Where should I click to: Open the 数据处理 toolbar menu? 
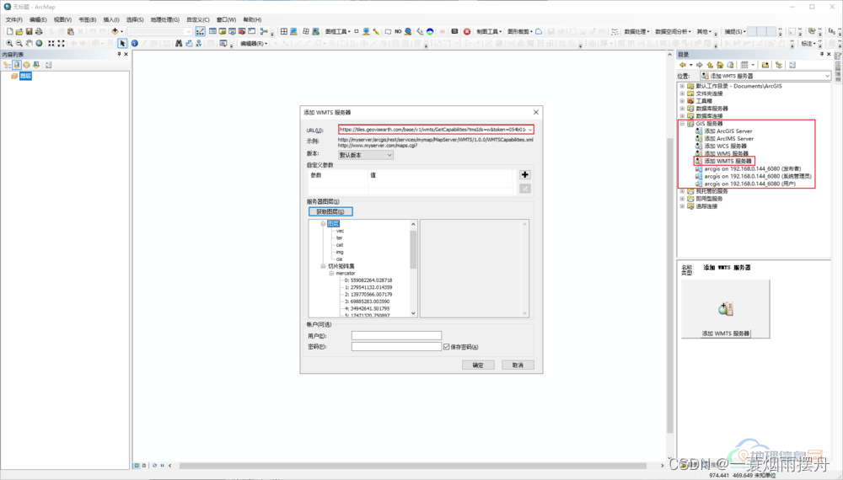636,32
